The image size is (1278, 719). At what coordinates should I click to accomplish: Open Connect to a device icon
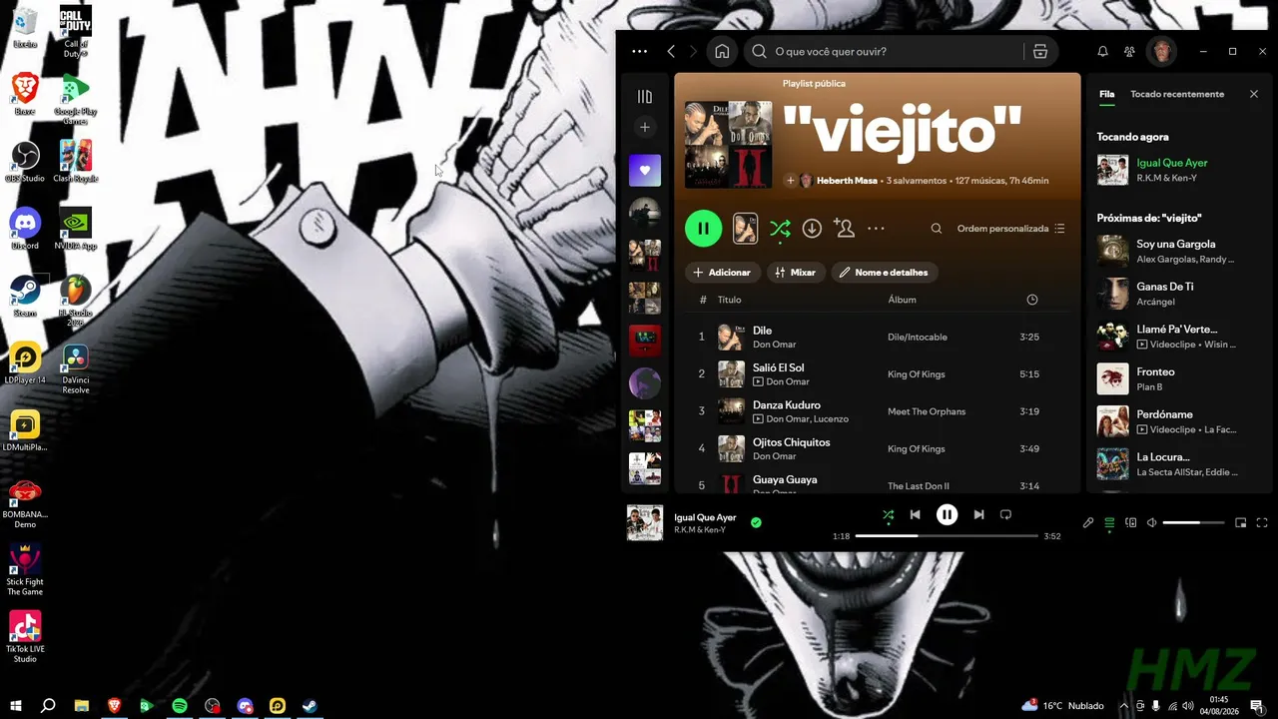1130,522
